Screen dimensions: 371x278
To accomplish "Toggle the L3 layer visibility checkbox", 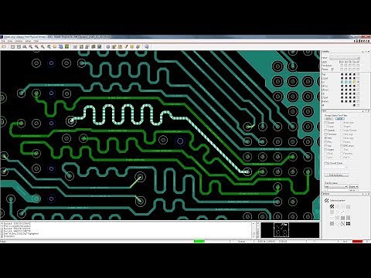I will click(x=359, y=82).
